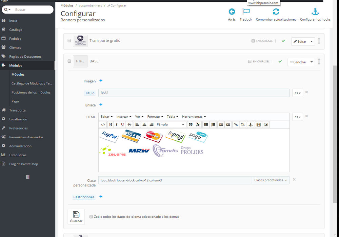Apply strikethrough formatting

click(x=129, y=124)
